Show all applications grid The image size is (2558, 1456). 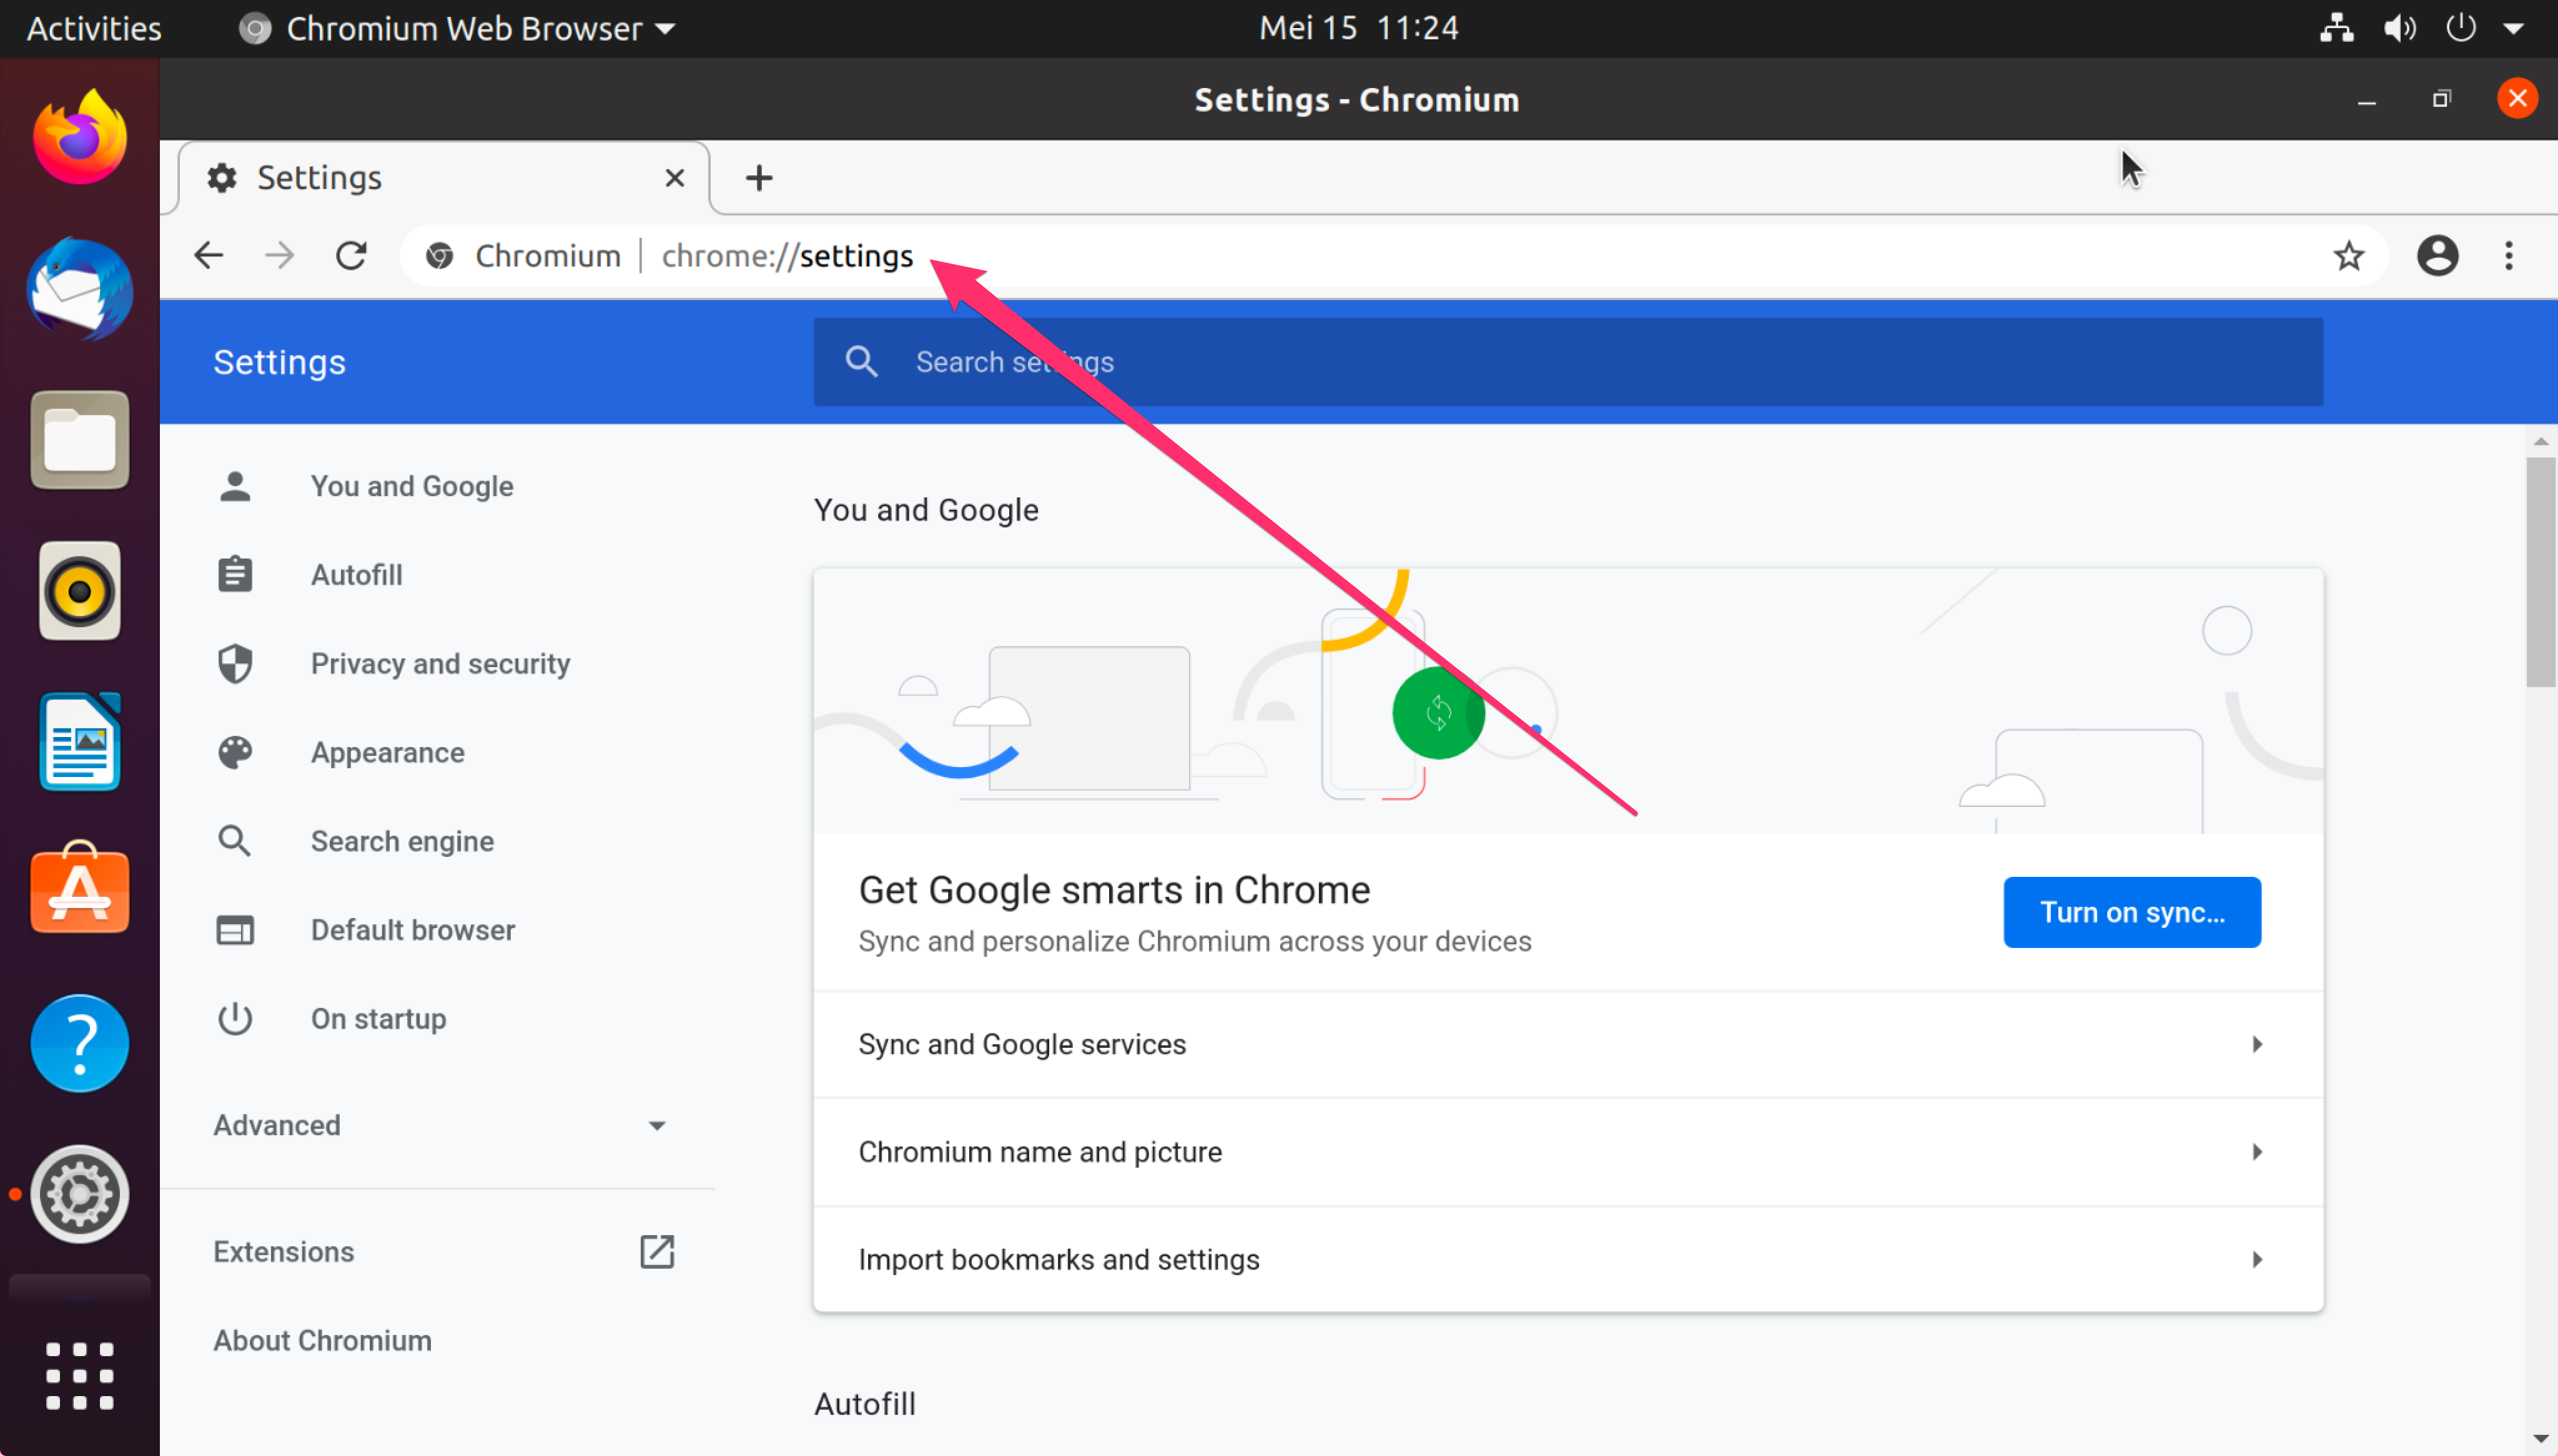[x=80, y=1376]
